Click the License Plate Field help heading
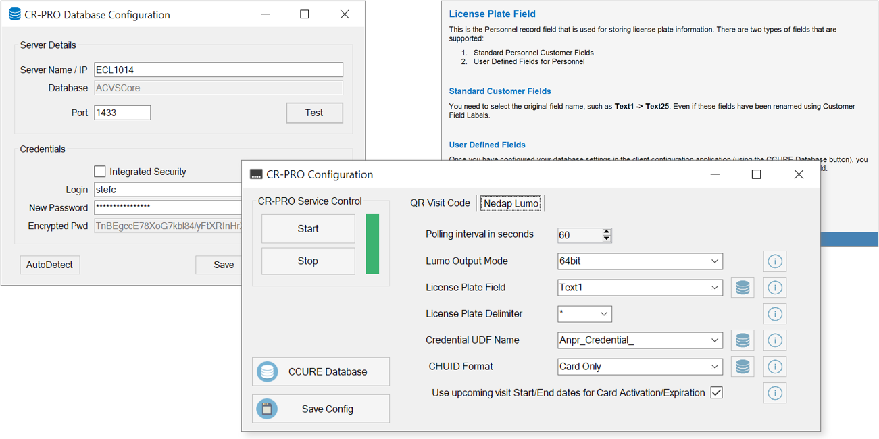The height and width of the screenshot is (439, 879). click(x=493, y=14)
